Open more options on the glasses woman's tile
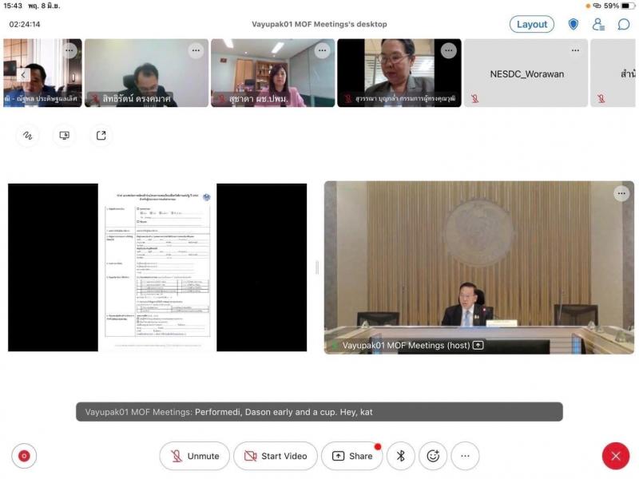639x479 pixels. tap(449, 50)
